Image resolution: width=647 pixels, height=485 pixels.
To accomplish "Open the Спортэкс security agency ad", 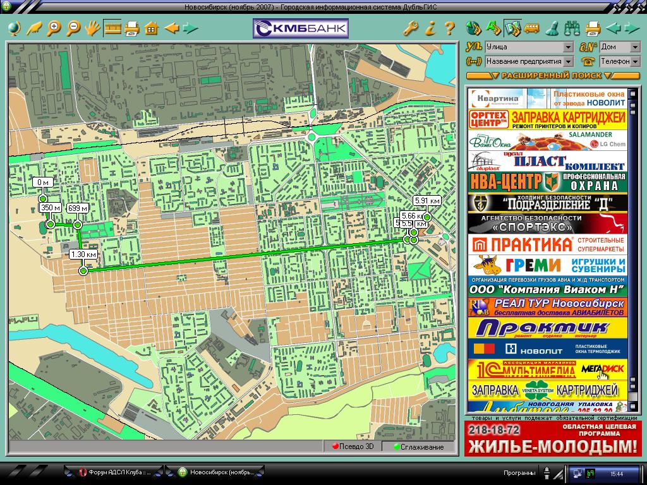I will [548, 224].
